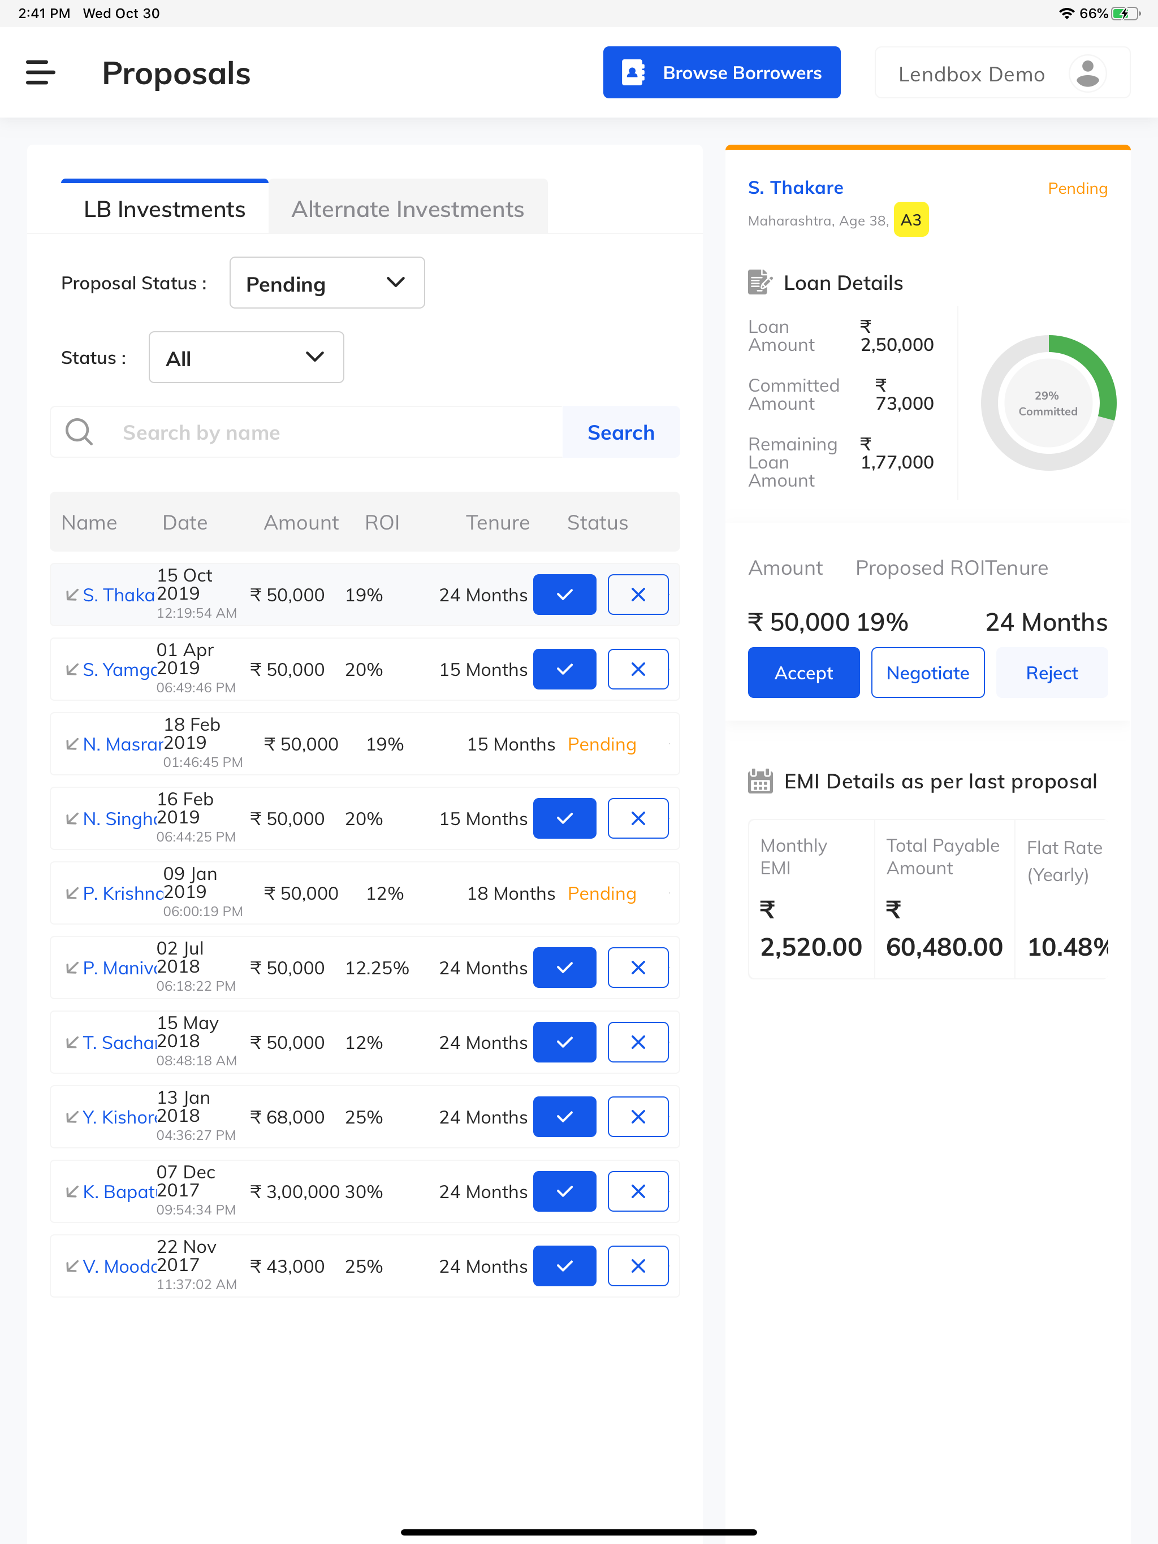Click Pending status of P. Krishnc row
Screen dimensions: 1158x1544
pos(602,894)
